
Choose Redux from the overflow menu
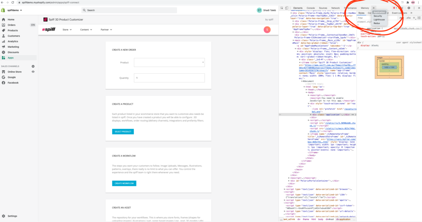click(x=377, y=23)
